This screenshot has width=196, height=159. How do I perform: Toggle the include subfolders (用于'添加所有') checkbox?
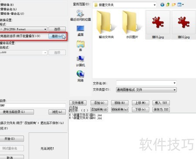click(x=32, y=123)
